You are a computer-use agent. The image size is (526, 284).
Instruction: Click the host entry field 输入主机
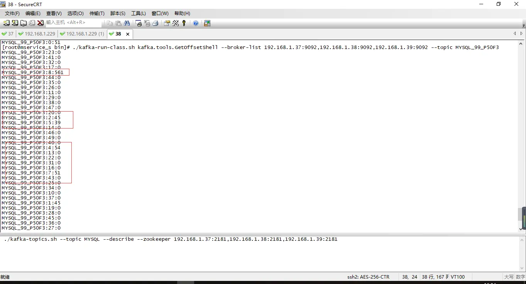click(x=73, y=23)
